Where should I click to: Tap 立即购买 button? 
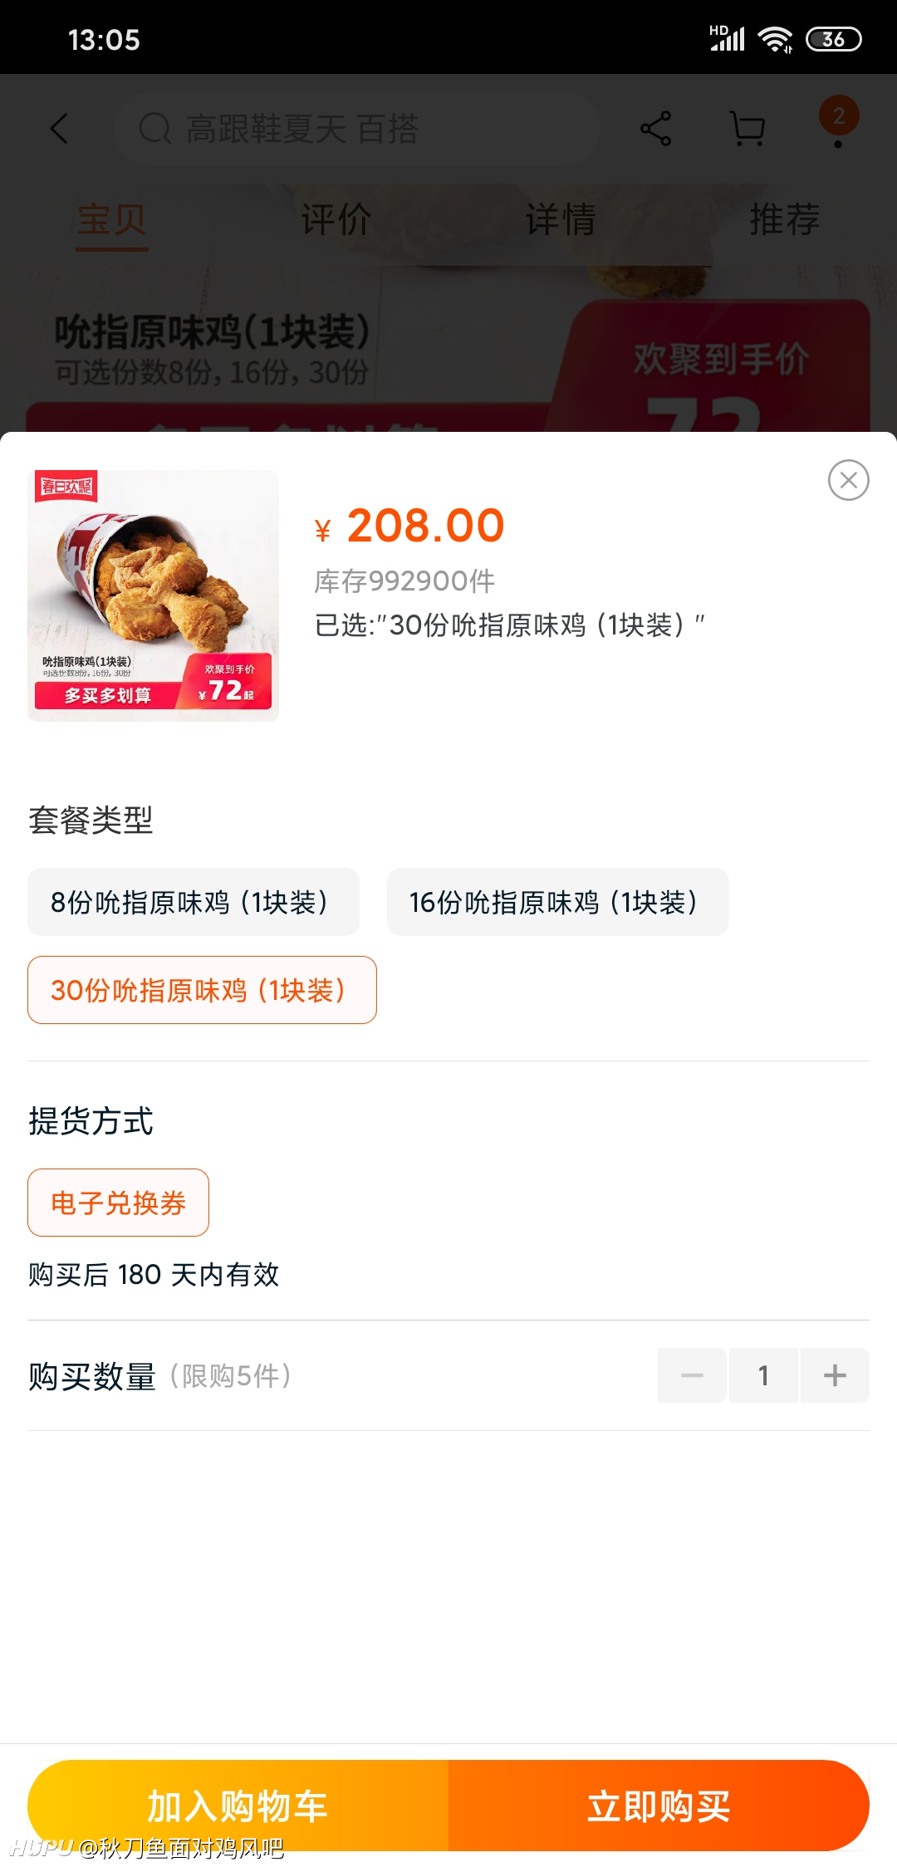point(659,1806)
